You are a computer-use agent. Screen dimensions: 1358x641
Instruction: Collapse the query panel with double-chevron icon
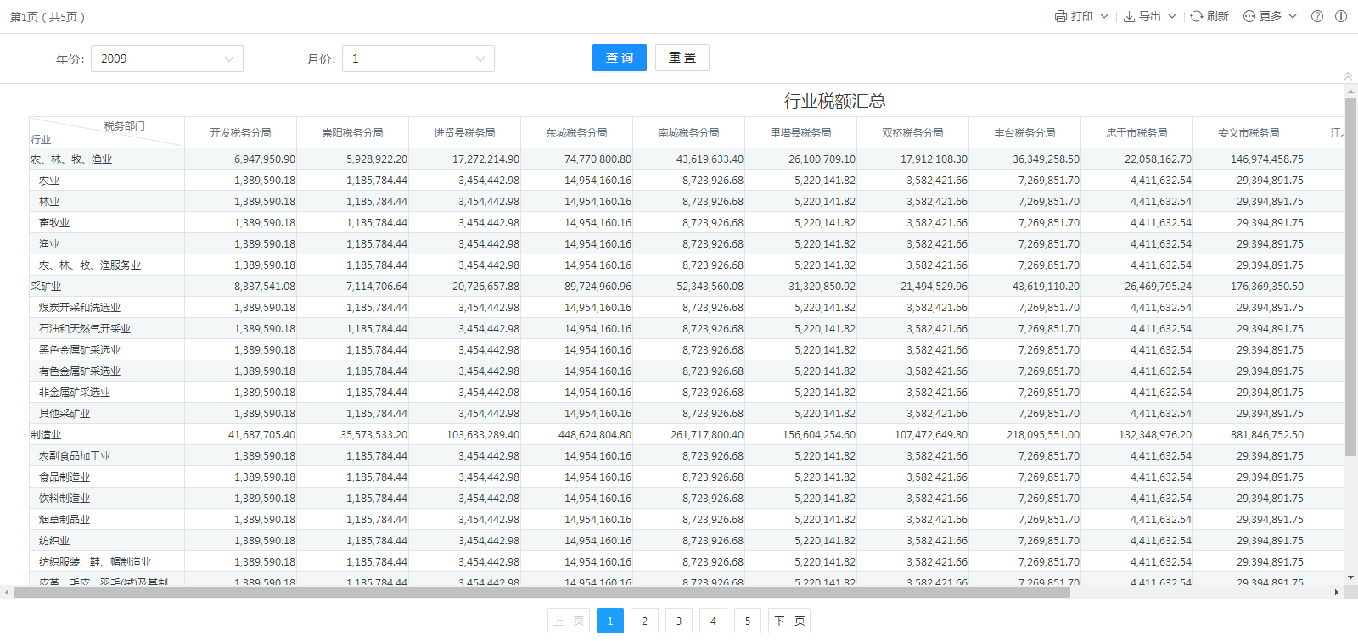click(x=1348, y=76)
